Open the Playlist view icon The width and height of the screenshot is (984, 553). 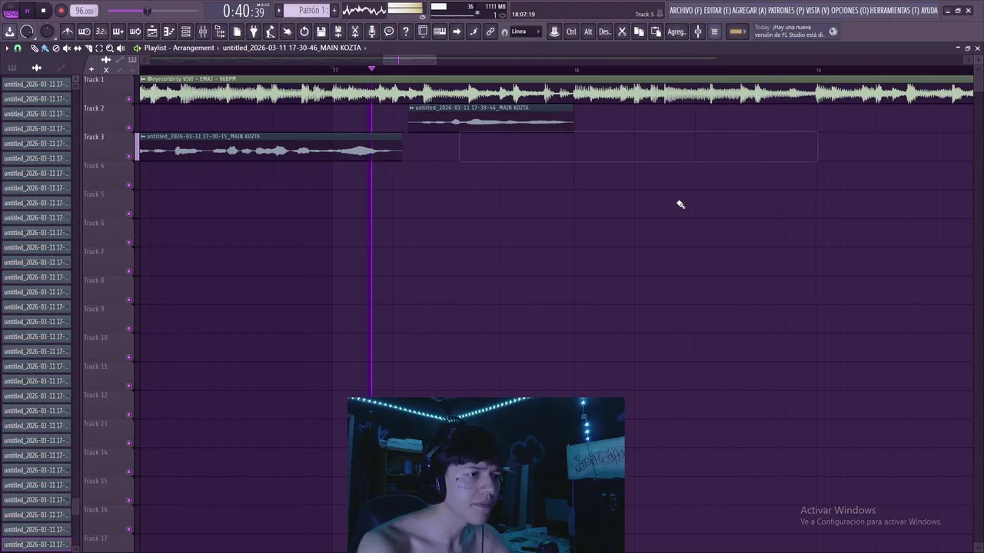click(x=152, y=31)
